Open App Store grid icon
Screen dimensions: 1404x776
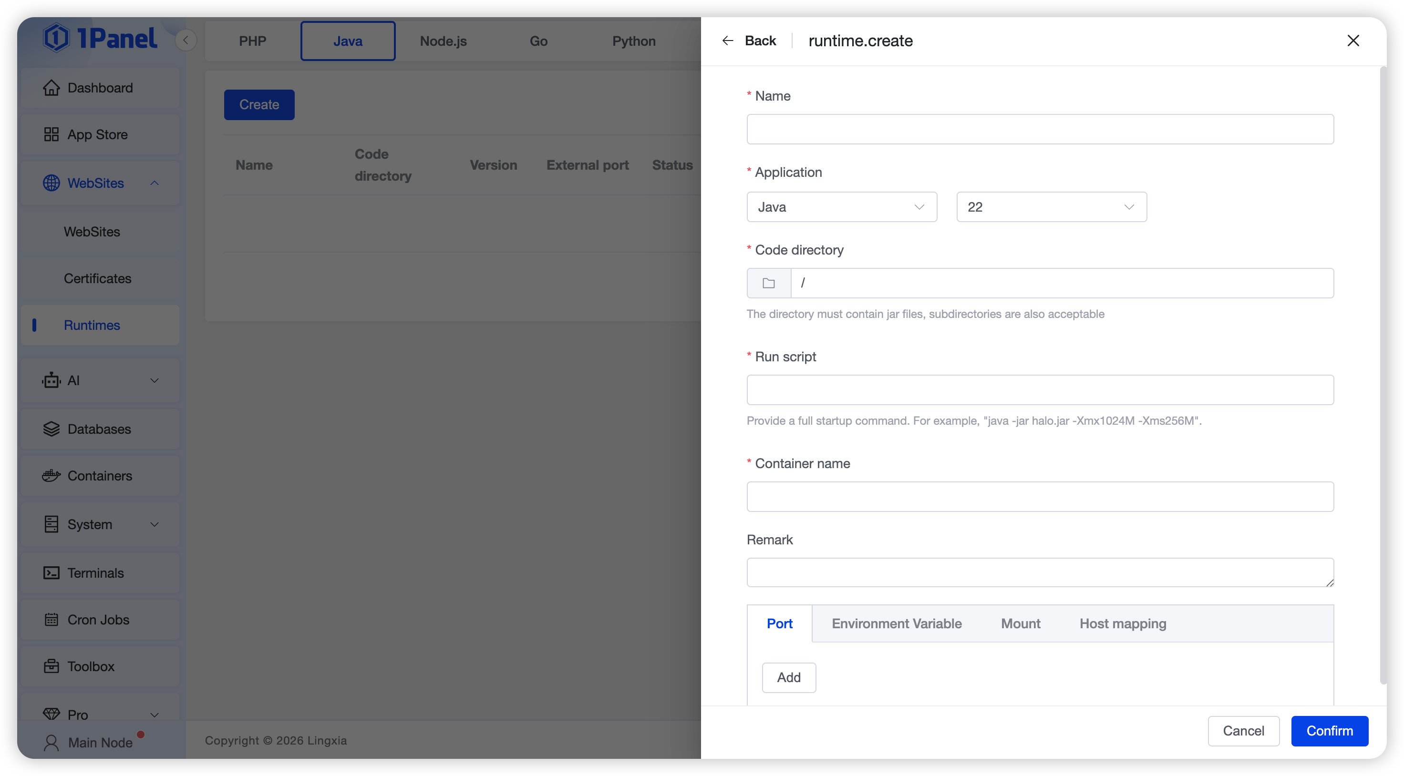click(51, 134)
